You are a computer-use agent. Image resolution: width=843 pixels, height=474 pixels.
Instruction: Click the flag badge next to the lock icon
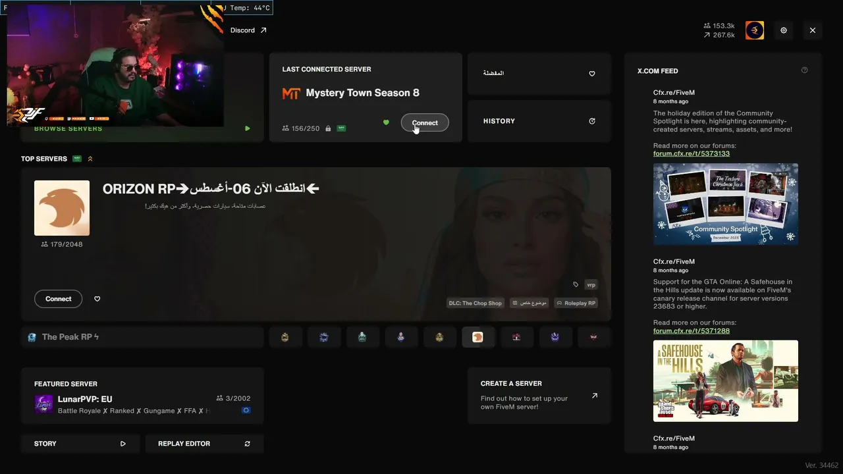pyautogui.click(x=341, y=128)
